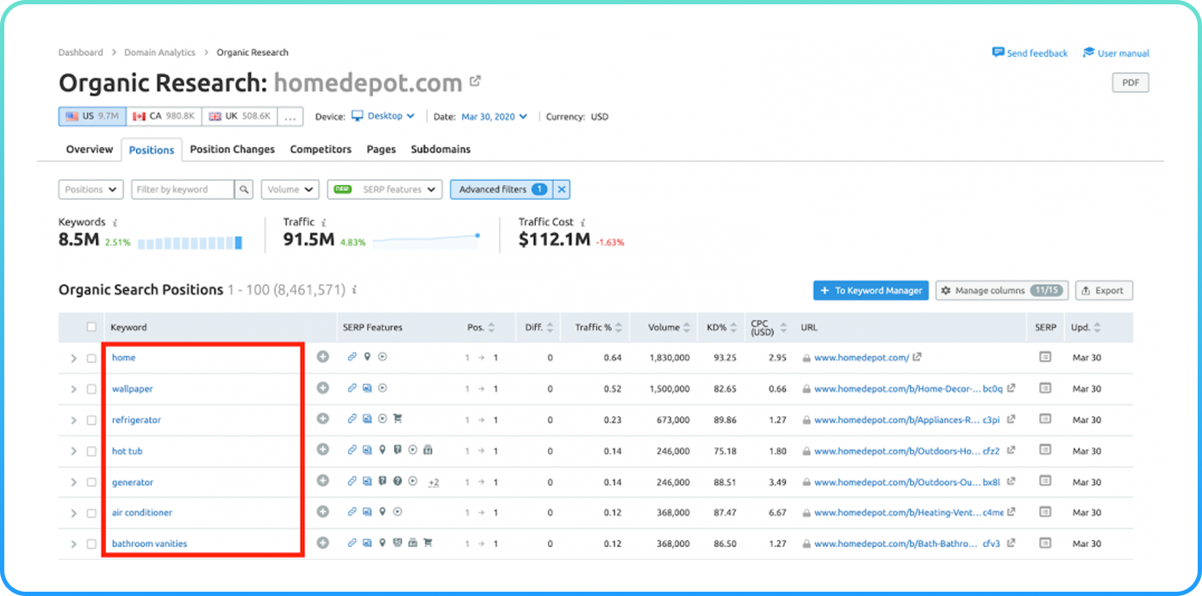
Task: Click the shopping cart SERP feature in refrigerator row
Action: [x=398, y=419]
